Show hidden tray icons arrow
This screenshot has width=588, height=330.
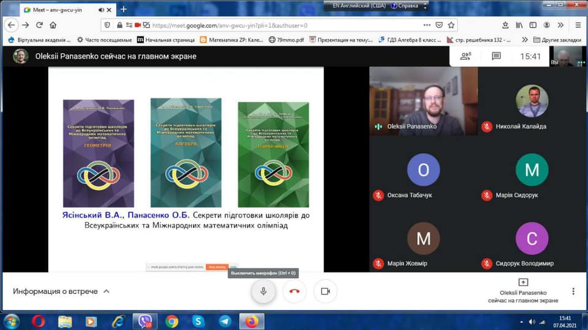[x=521, y=322]
